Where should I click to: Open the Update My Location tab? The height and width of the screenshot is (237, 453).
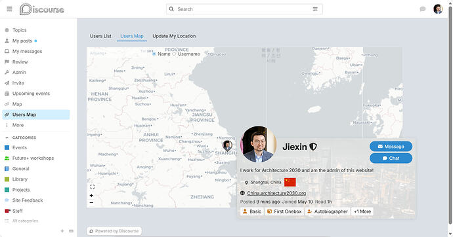(174, 36)
